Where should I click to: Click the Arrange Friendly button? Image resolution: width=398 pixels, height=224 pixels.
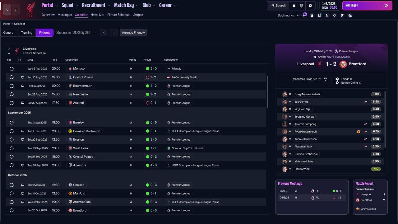(133, 33)
